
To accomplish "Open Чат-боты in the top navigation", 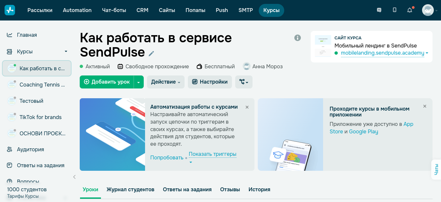I will tap(114, 10).
